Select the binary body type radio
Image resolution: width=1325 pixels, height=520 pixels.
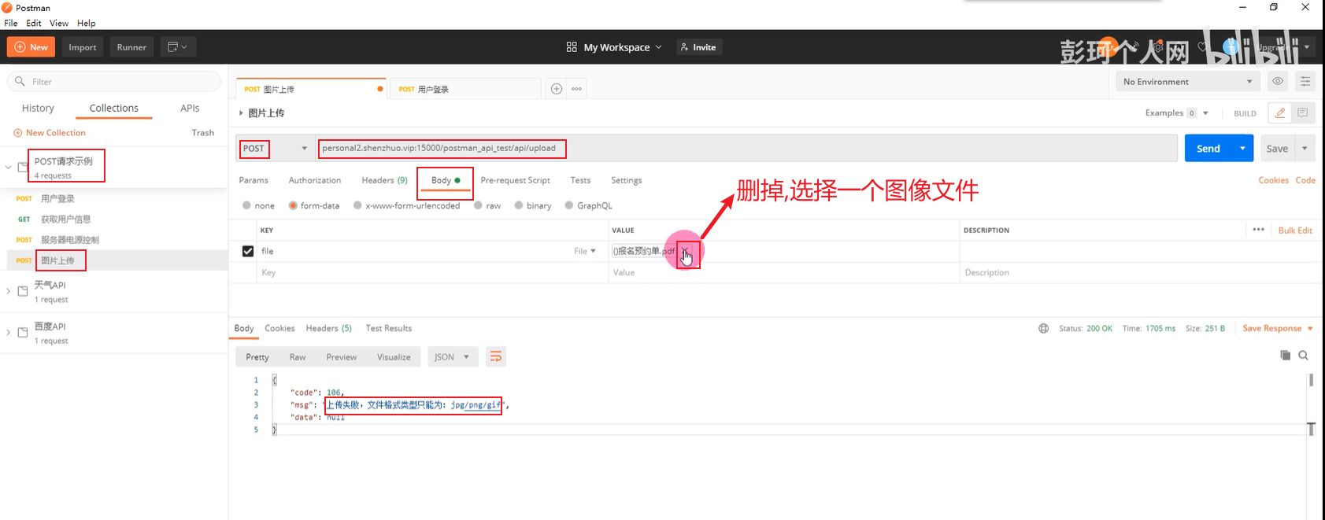[x=519, y=205]
